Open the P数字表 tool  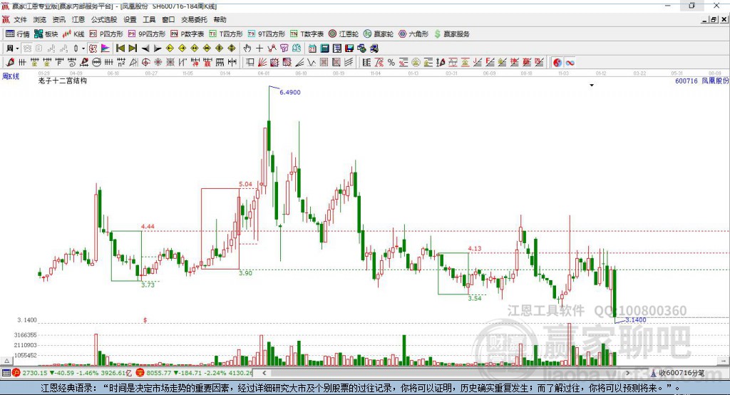(187, 34)
